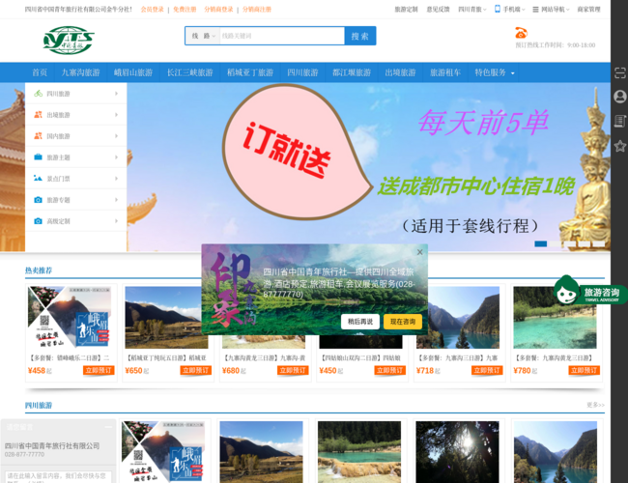This screenshot has width=628, height=483.
Task: Click the 旅游定制 top link
Action: click(x=406, y=10)
